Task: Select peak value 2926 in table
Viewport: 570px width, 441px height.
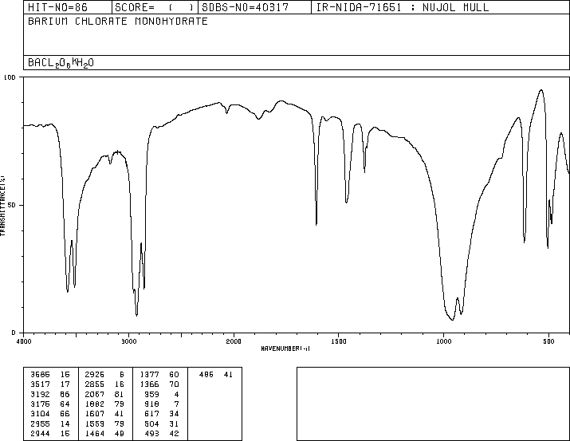Action: pyautogui.click(x=95, y=375)
